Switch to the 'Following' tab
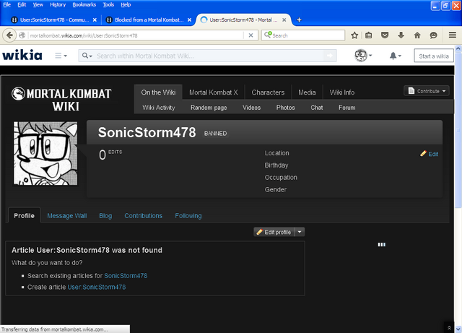462x333 pixels. click(188, 215)
